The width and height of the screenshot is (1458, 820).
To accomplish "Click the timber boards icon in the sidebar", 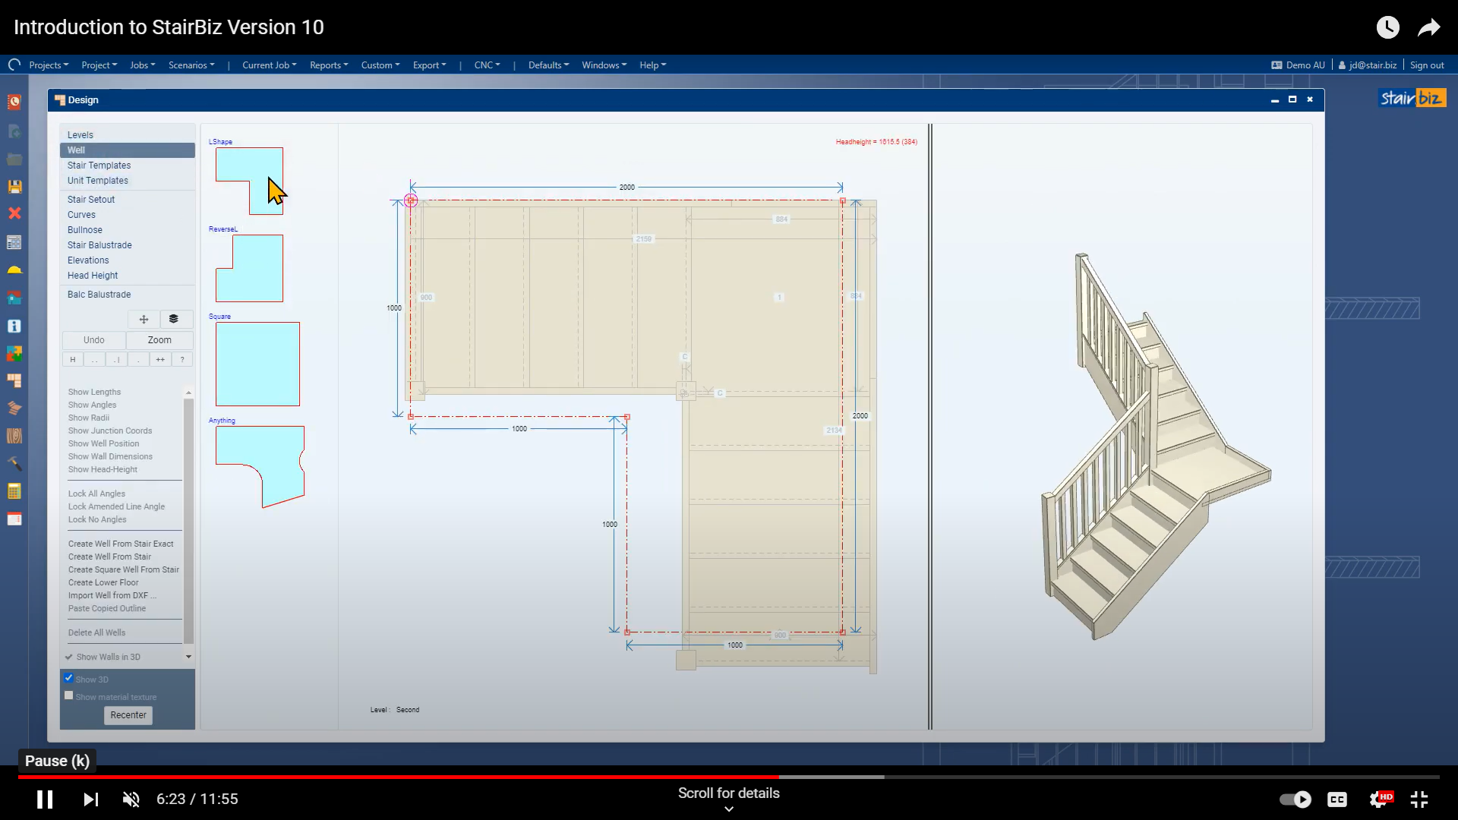I will 14,408.
